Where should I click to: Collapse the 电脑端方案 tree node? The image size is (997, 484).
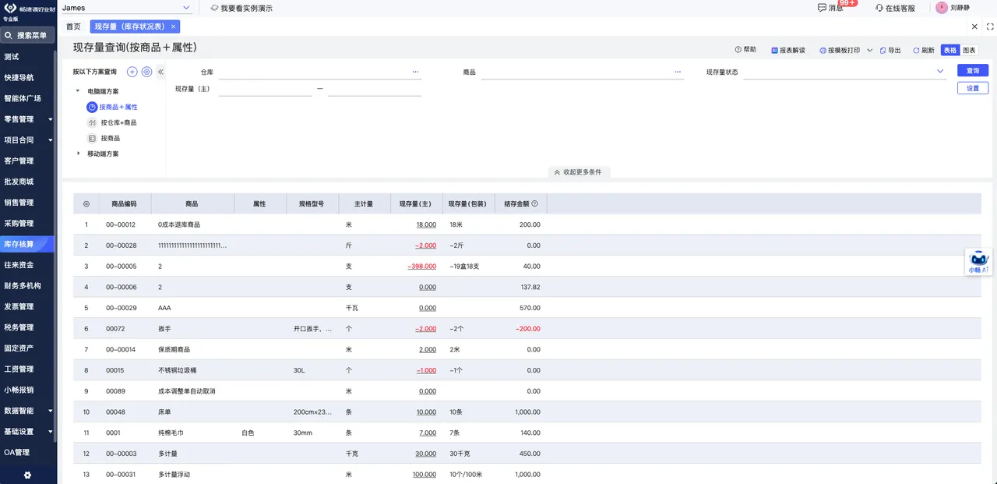(78, 91)
